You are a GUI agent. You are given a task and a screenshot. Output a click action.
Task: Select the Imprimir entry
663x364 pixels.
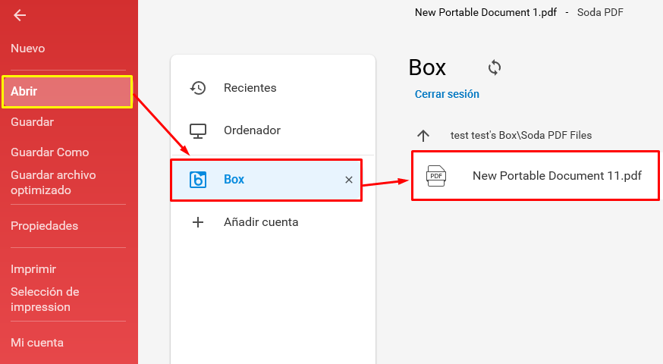pos(33,269)
